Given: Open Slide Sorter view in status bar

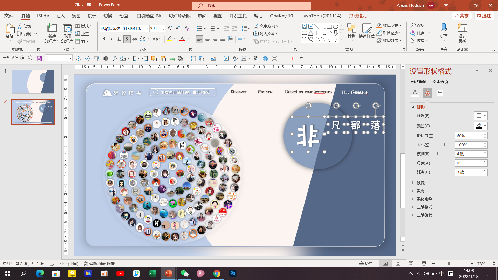Looking at the screenshot, I should [398, 264].
